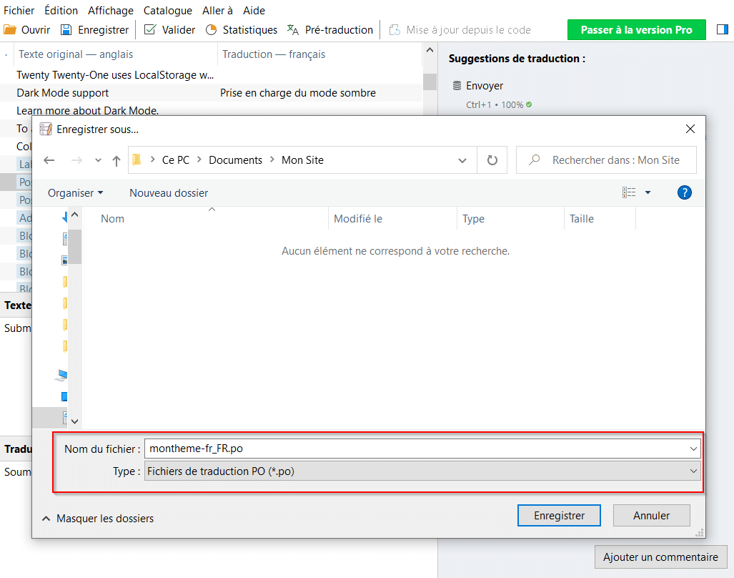734x578 pixels.
Task: Open the Organiser dropdown menu
Action: 75,193
